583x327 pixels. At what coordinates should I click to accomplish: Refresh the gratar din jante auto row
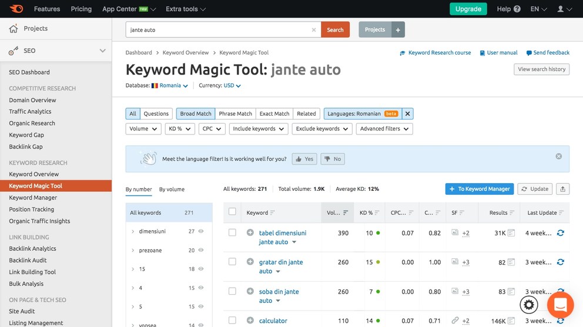point(560,262)
